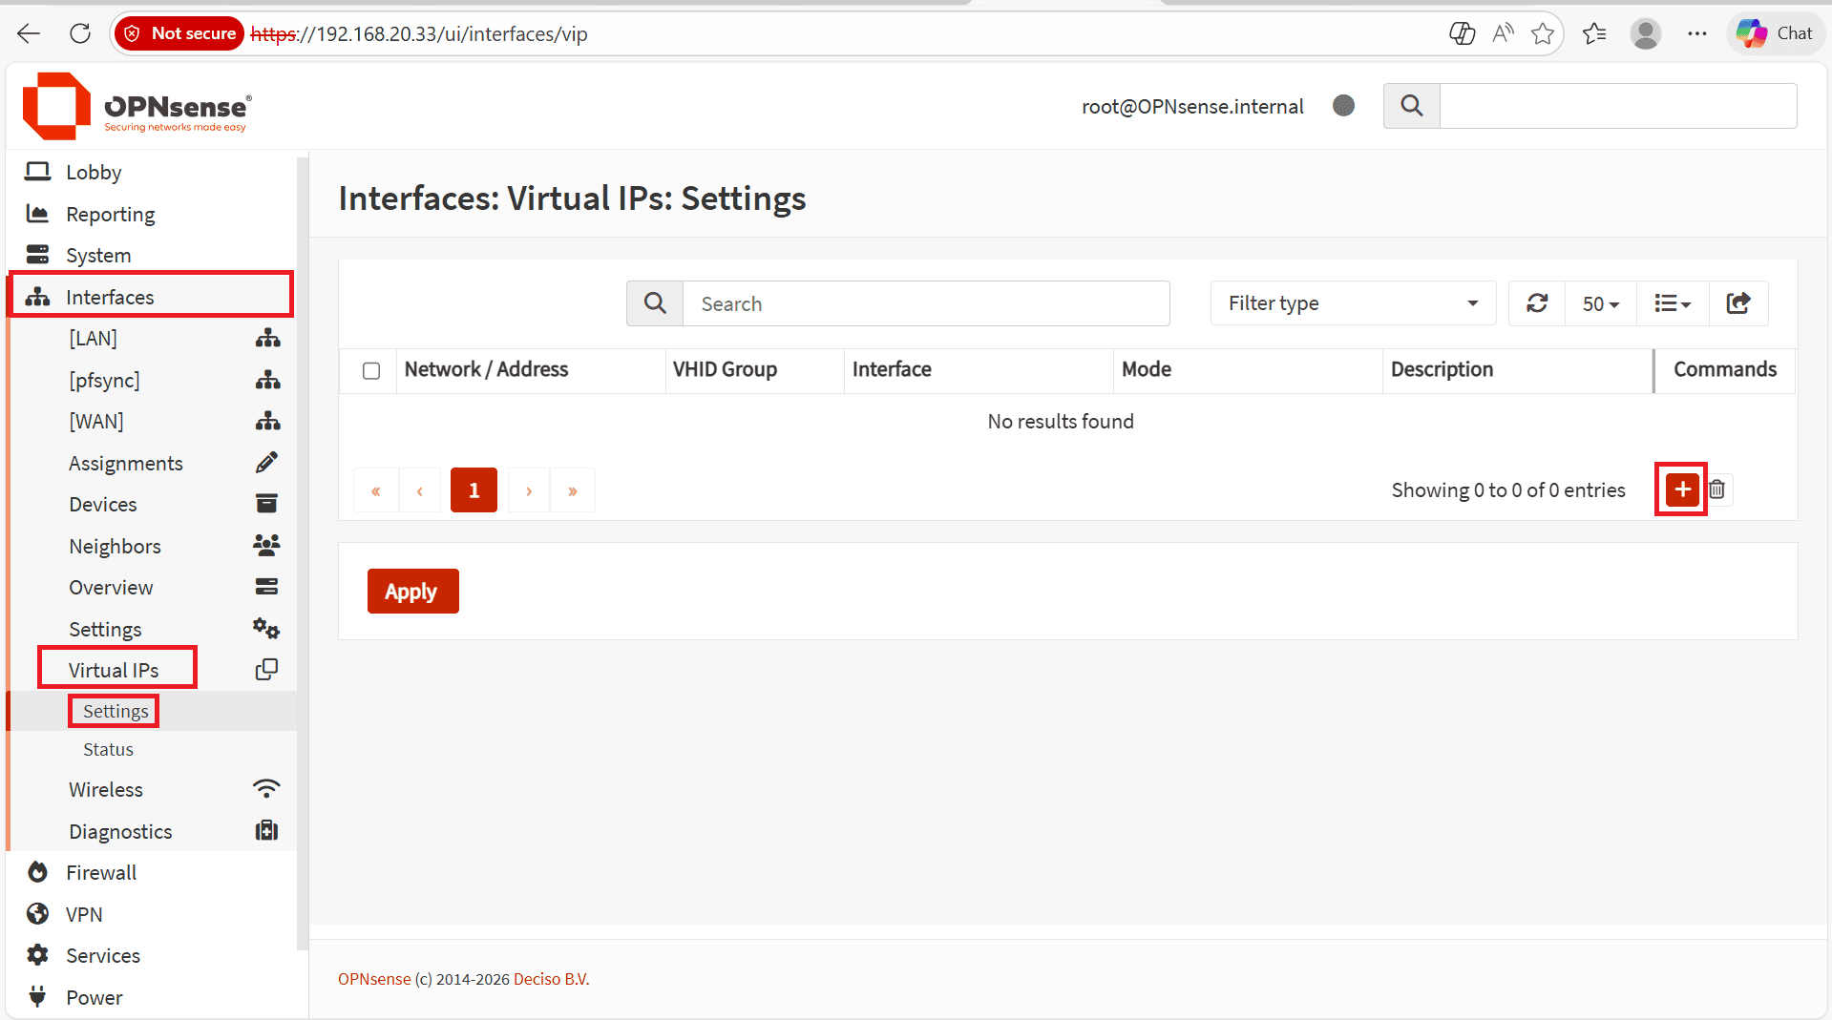Click the top header search magnifier icon
This screenshot has height=1020, width=1832.
point(1412,106)
